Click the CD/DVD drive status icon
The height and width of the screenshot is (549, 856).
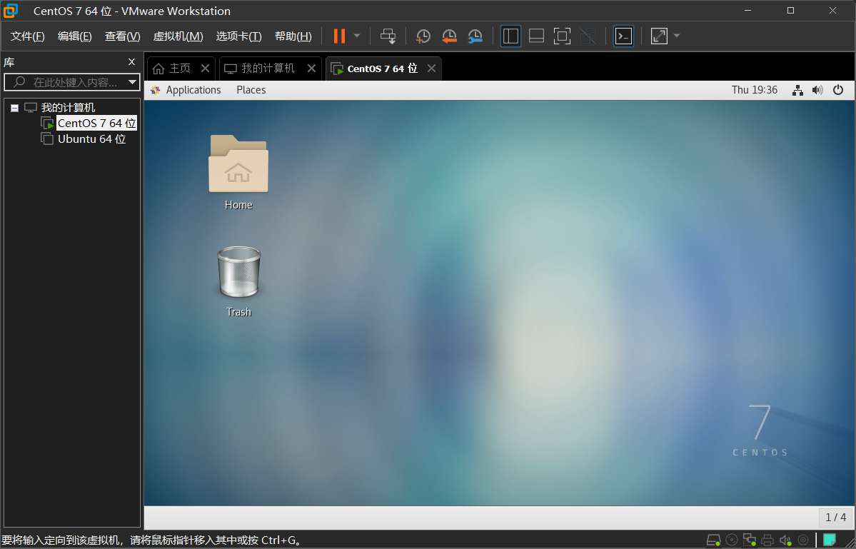tap(732, 540)
